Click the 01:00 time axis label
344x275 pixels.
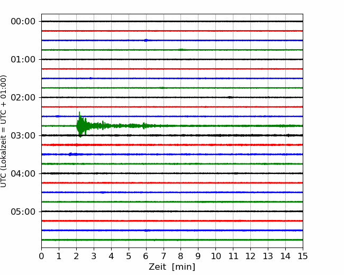(x=23, y=59)
